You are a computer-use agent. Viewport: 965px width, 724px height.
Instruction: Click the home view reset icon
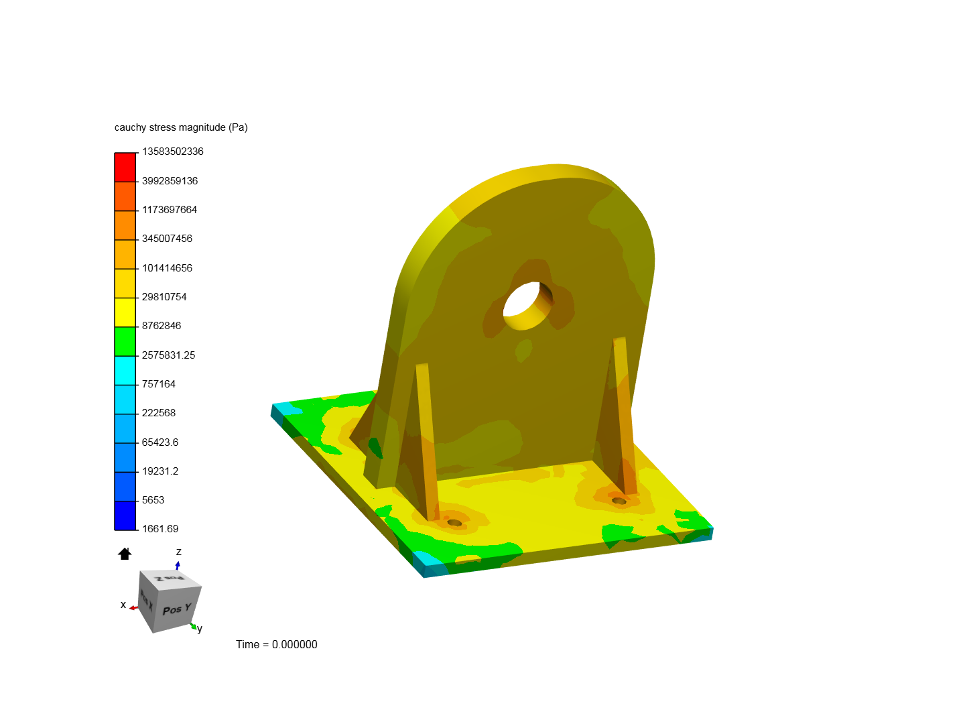[x=125, y=554]
